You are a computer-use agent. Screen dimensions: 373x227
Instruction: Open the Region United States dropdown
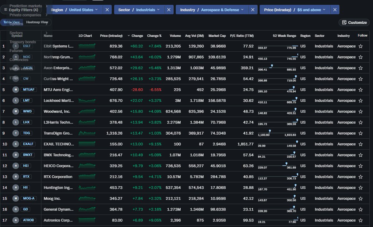[74, 10]
